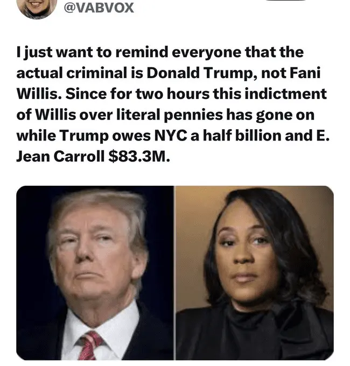
Task: Open the profile avatar of the poster
Action: click(37, 7)
